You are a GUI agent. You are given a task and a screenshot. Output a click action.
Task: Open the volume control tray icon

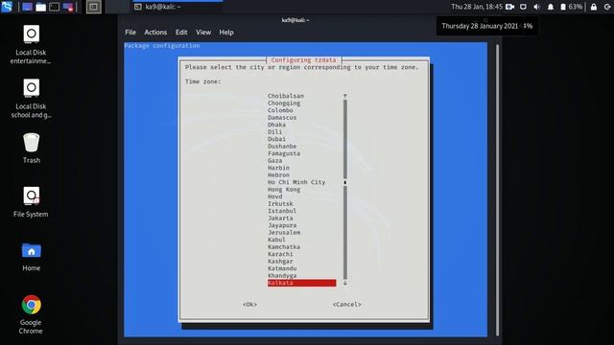coord(537,7)
